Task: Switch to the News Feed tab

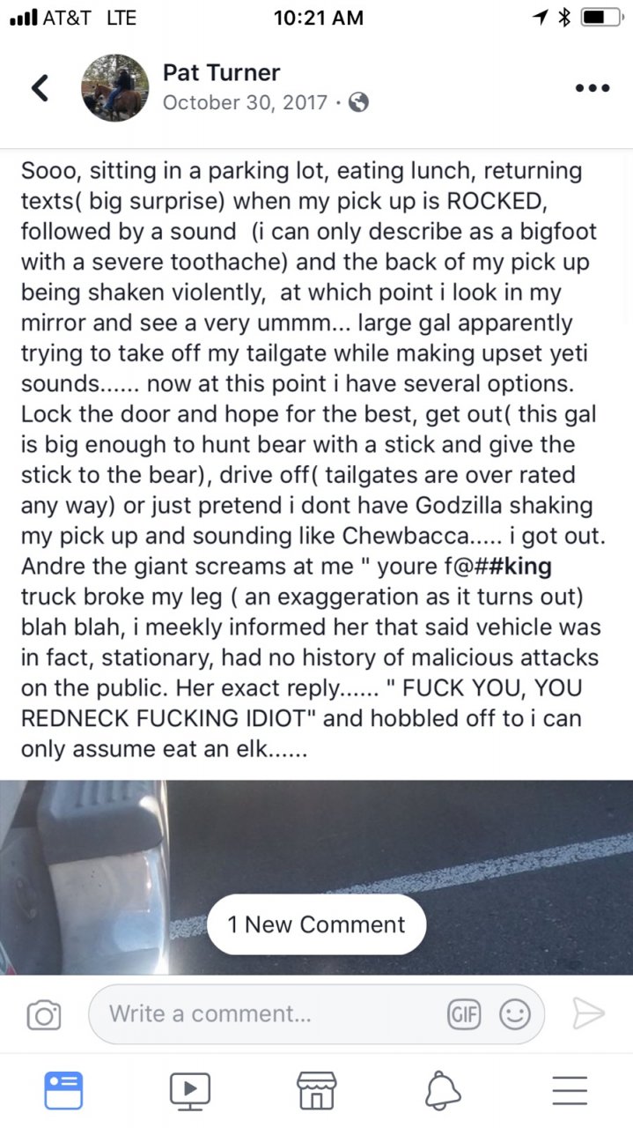Action: (63, 1090)
